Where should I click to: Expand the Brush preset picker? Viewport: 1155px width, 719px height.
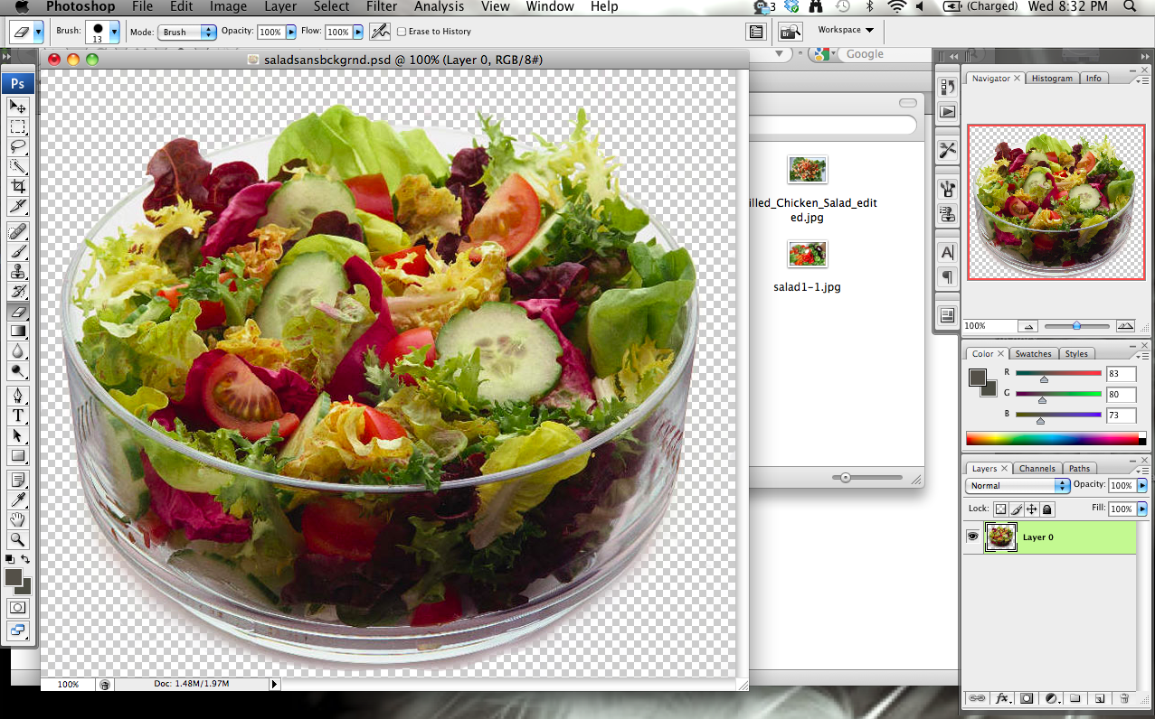(x=114, y=32)
